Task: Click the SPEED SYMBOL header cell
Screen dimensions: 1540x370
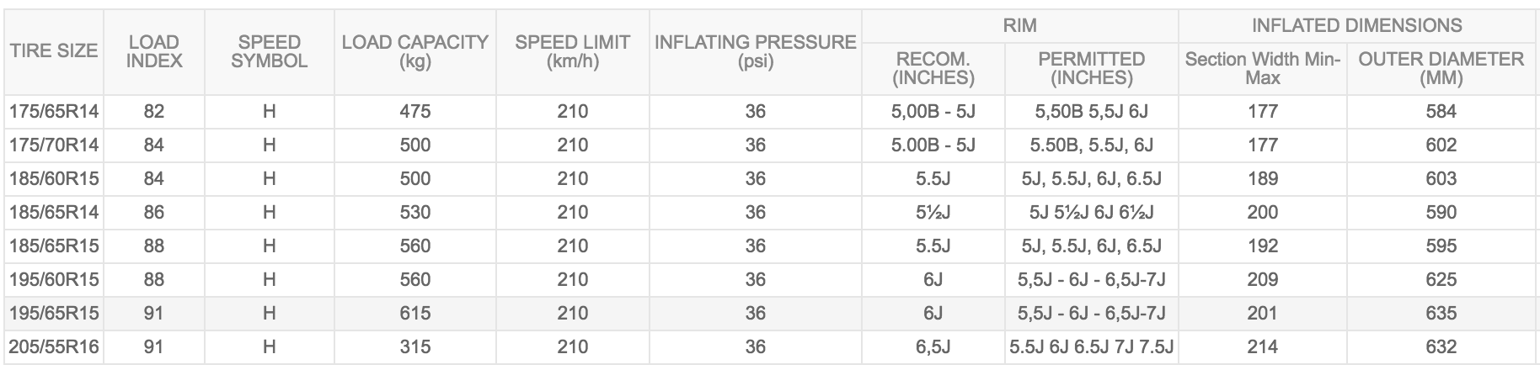Action: [x=270, y=51]
